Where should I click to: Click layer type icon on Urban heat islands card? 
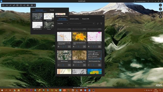[74, 47]
